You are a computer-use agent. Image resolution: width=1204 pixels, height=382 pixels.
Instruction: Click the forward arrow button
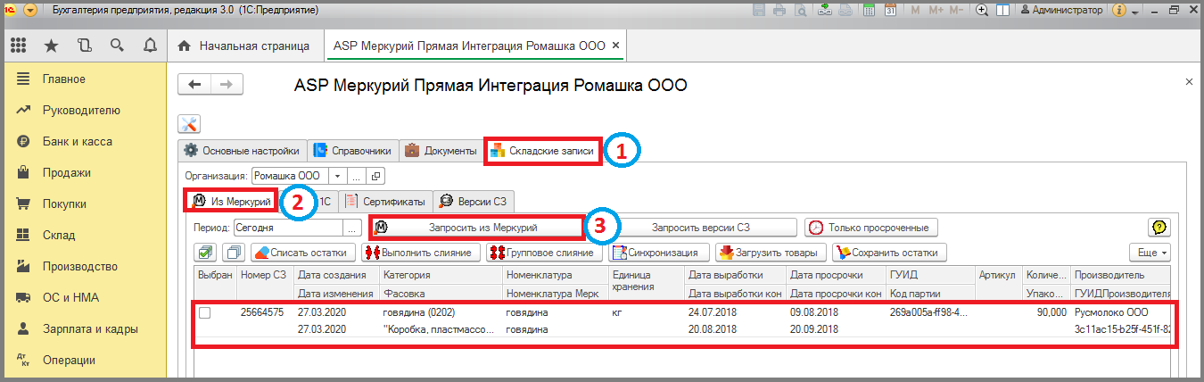pyautogui.click(x=227, y=84)
